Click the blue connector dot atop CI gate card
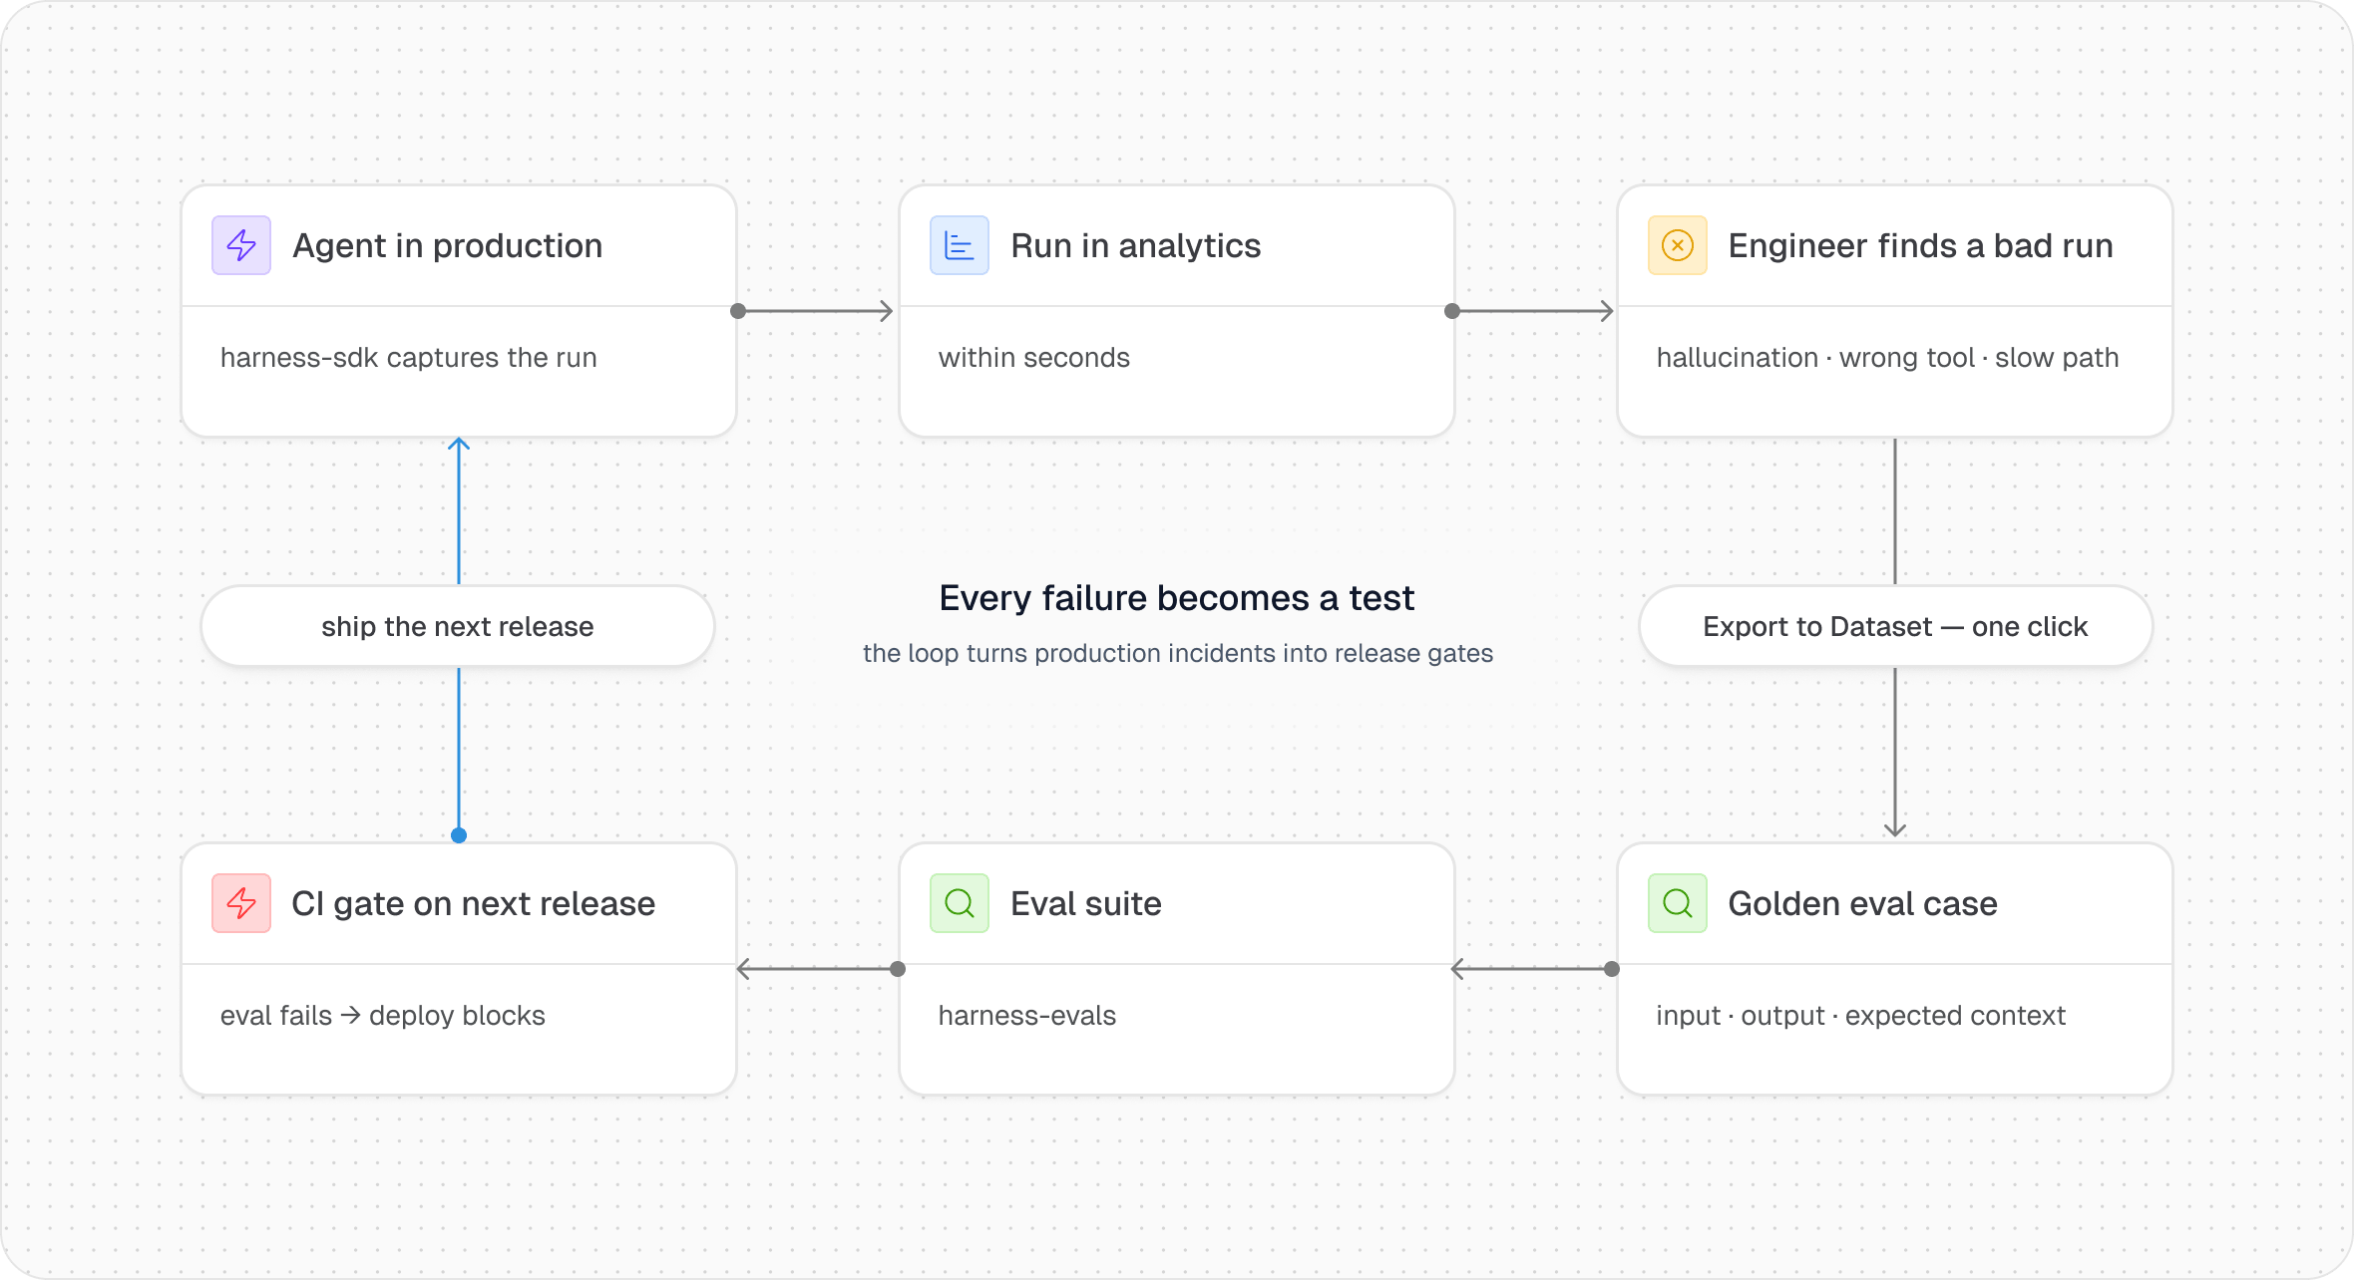The height and width of the screenshot is (1280, 2354). [459, 835]
